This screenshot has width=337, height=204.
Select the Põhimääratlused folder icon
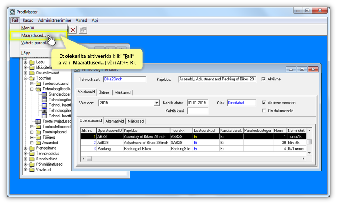pos(32,164)
